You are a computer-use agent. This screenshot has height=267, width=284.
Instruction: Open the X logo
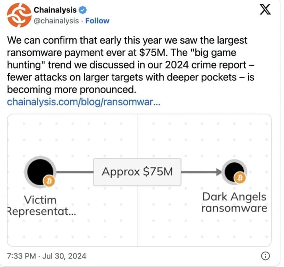click(266, 10)
